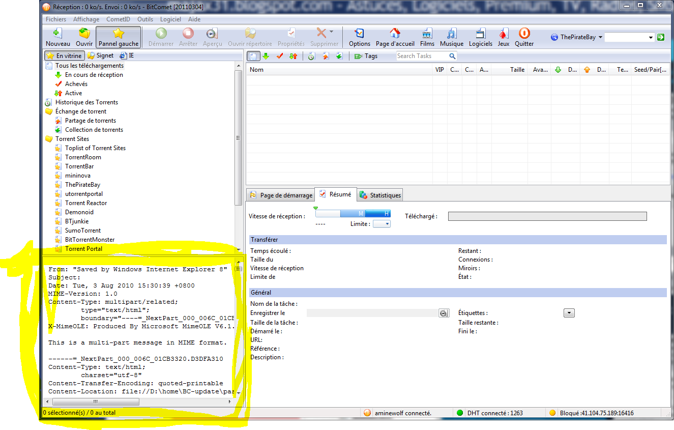674x430 pixels.
Task: Click the aminewolf connecté status icon
Action: pos(367,413)
